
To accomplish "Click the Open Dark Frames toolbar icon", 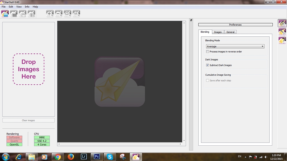I will (14, 14).
